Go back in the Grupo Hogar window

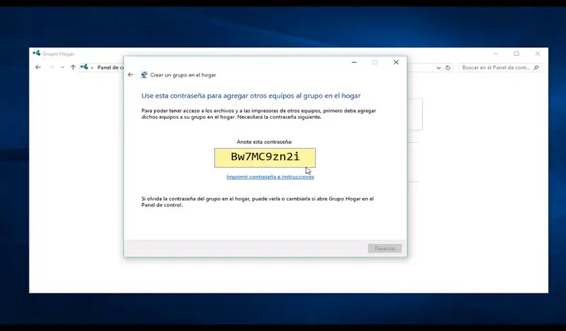coord(38,67)
